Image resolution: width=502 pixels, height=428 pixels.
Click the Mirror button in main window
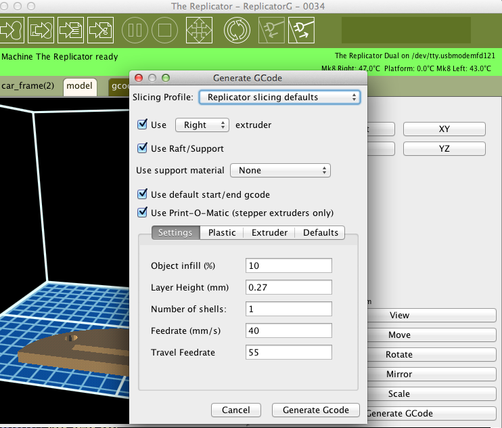432,374
